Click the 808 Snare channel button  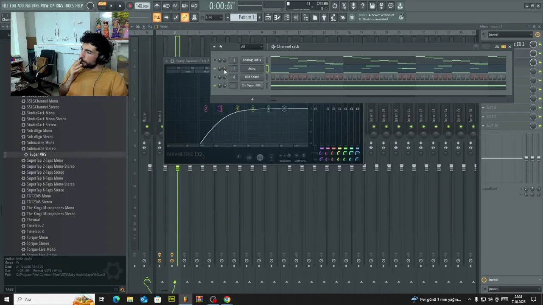click(252, 77)
